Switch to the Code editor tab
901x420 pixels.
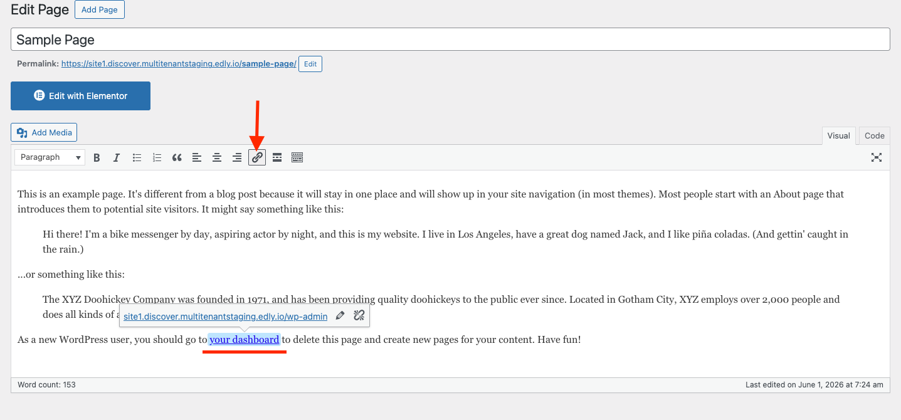click(874, 135)
